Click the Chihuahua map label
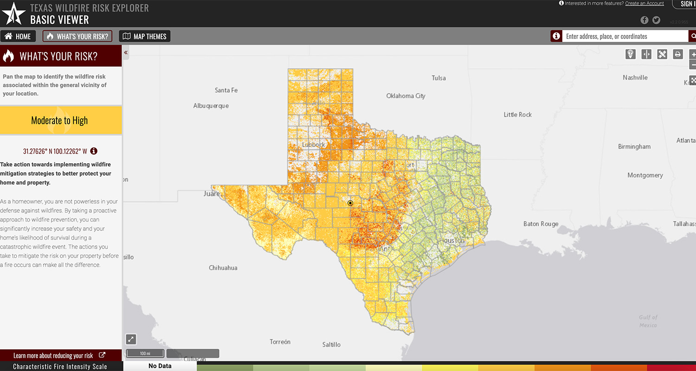This screenshot has width=696, height=371. (x=223, y=268)
